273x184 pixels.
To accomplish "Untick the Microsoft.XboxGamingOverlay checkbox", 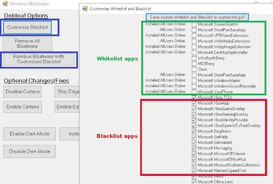I will pyautogui.click(x=194, y=114).
